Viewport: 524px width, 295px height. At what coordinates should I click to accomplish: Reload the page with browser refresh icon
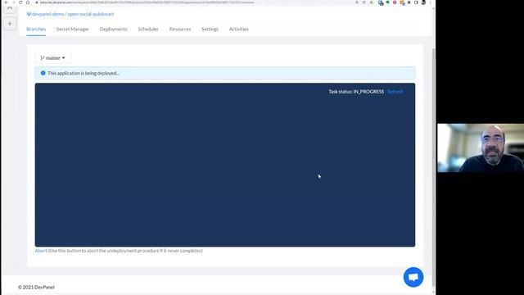tap(20, 2)
